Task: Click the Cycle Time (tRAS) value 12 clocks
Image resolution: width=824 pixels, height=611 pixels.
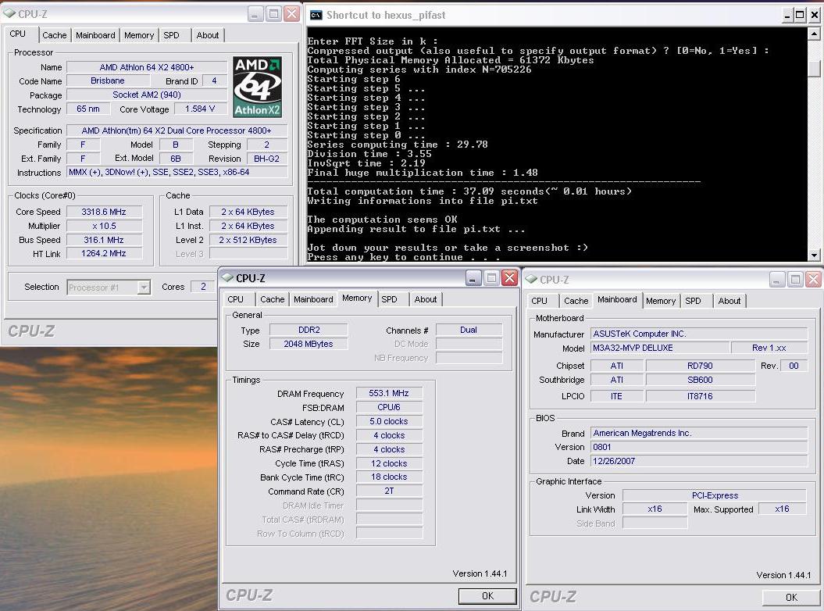Action: pyautogui.click(x=389, y=463)
